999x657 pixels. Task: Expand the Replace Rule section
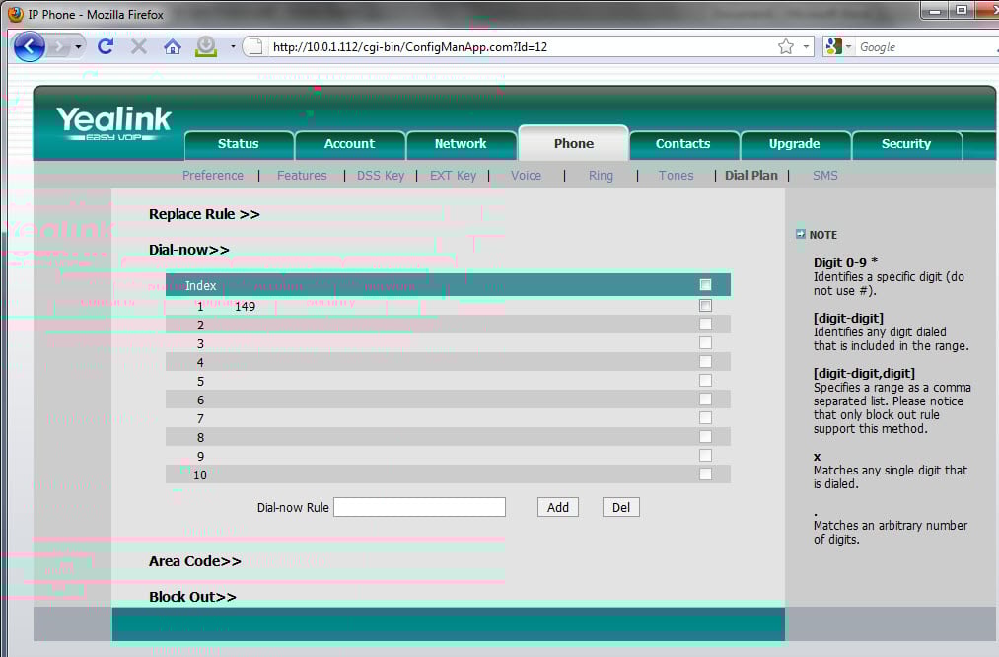[204, 214]
